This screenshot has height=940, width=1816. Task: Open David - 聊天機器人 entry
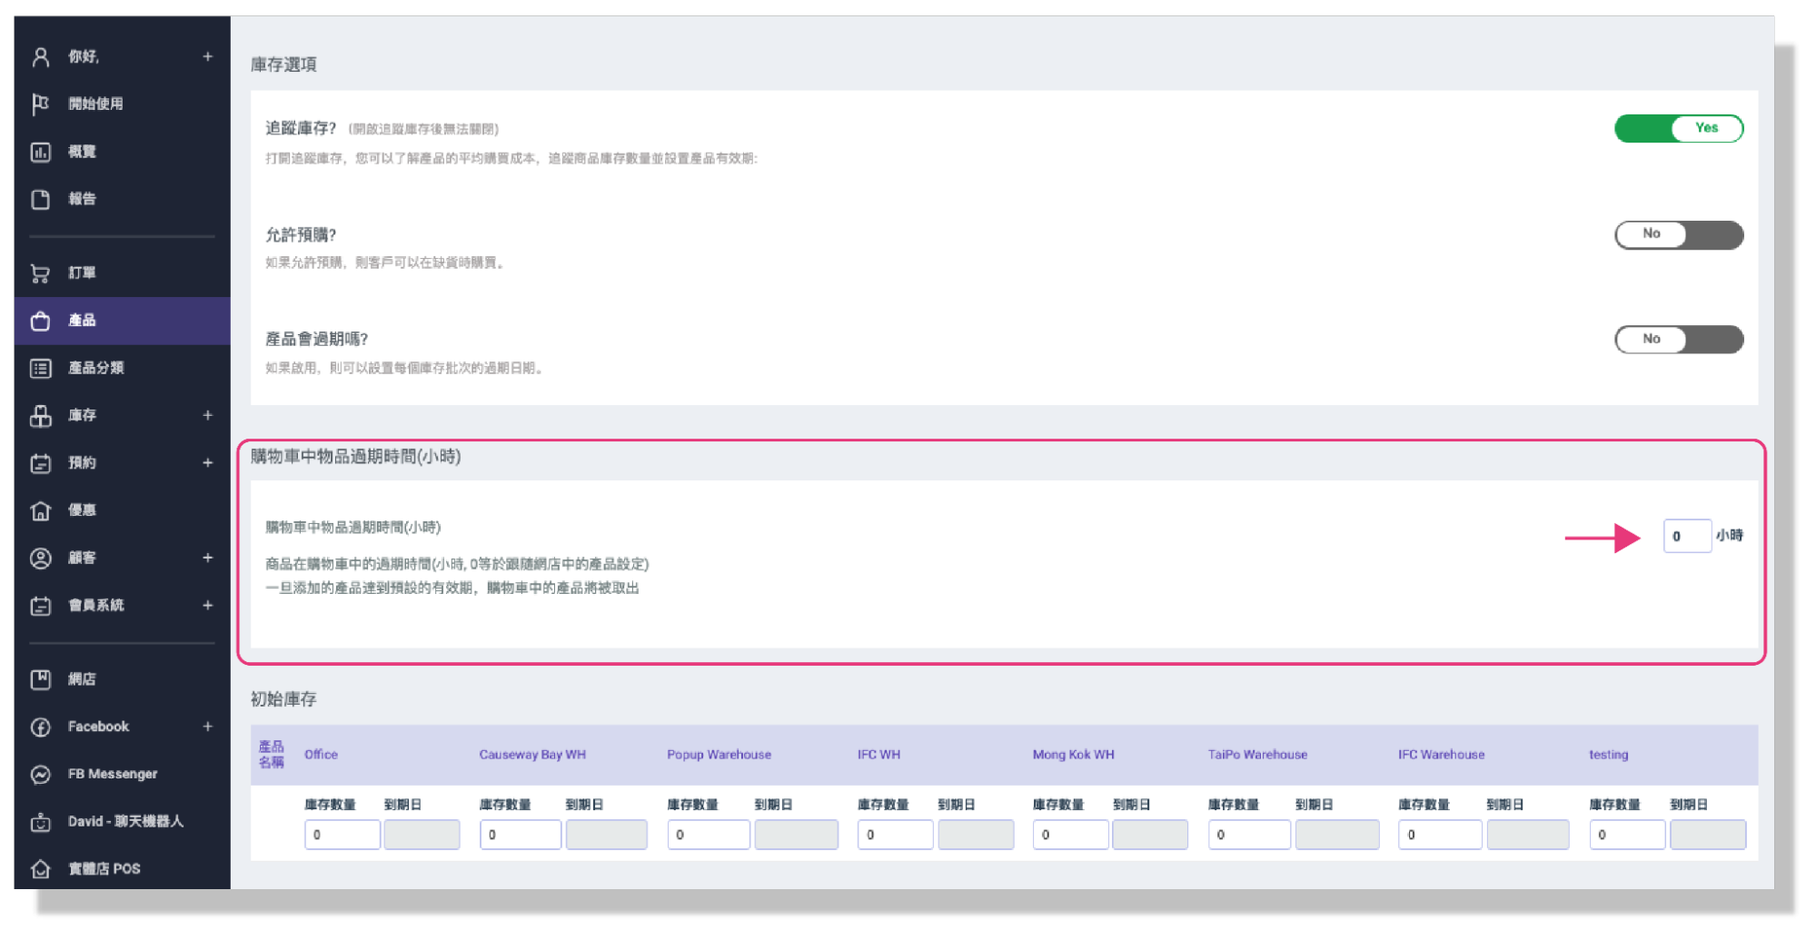pos(123,821)
